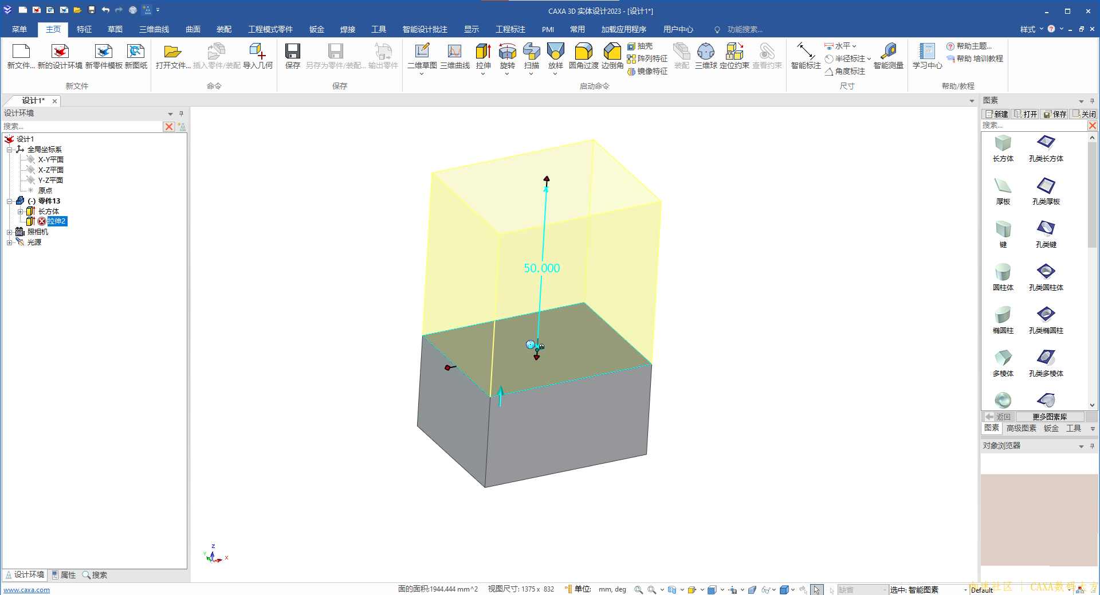Open 新的设计环境 new design environment
This screenshot has height=595, width=1100.
tap(60, 56)
